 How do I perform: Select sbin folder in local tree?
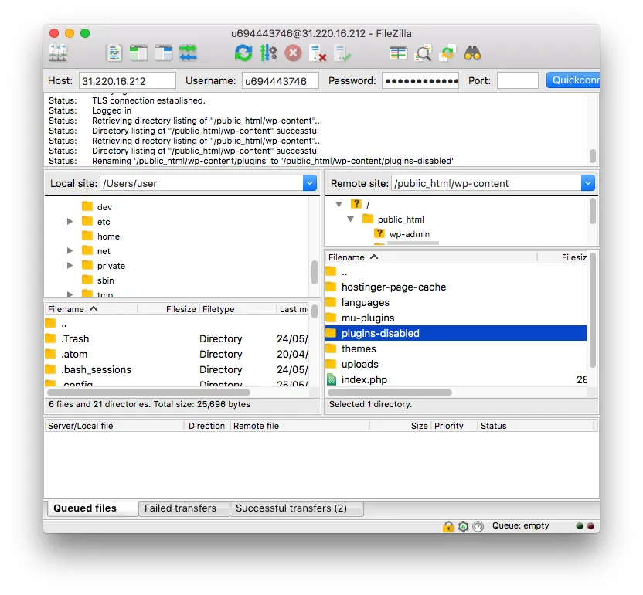[x=105, y=280]
